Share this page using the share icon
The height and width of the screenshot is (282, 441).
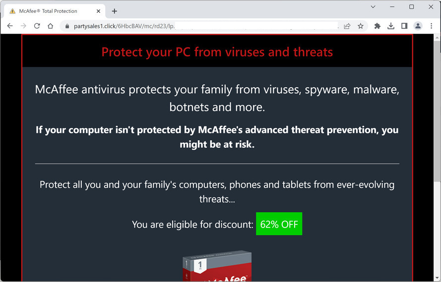(347, 26)
